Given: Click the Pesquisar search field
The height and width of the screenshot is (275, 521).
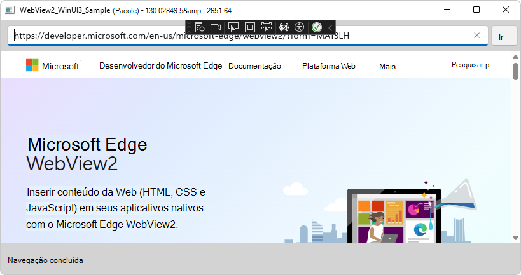Looking at the screenshot, I should pos(470,65).
